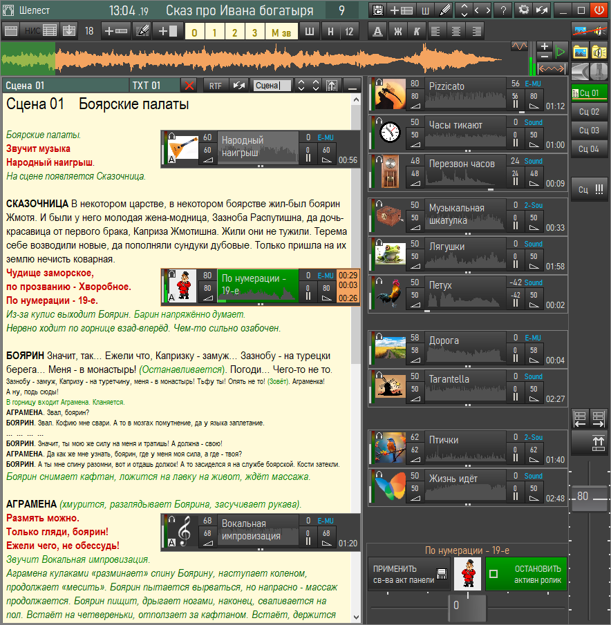This screenshot has height=625, width=611.
Task: Align text right in the format toolbar
Action: pyautogui.click(x=476, y=30)
